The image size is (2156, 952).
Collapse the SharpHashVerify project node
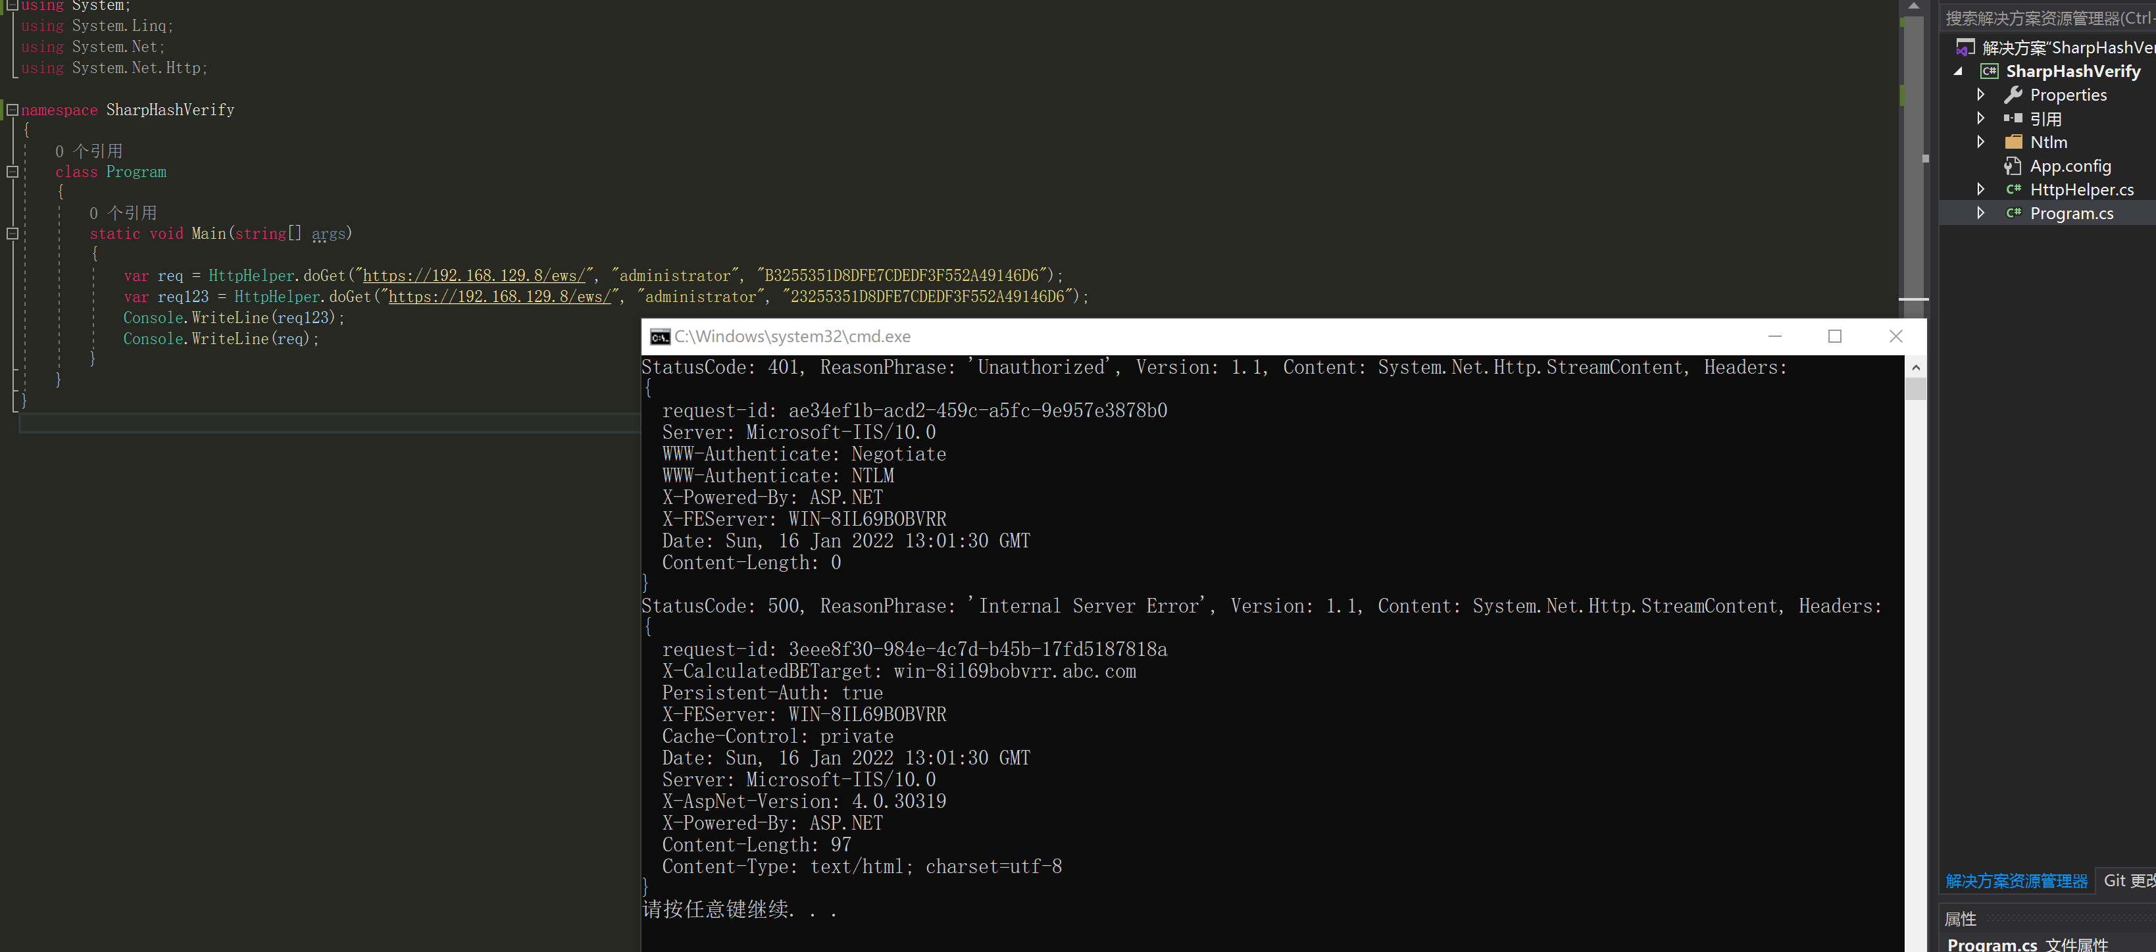[x=1958, y=71]
